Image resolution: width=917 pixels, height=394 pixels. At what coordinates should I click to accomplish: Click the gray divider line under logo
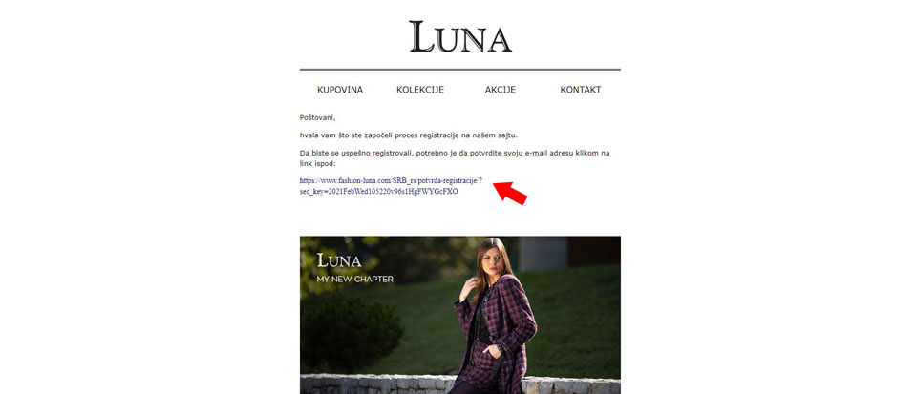(x=460, y=70)
